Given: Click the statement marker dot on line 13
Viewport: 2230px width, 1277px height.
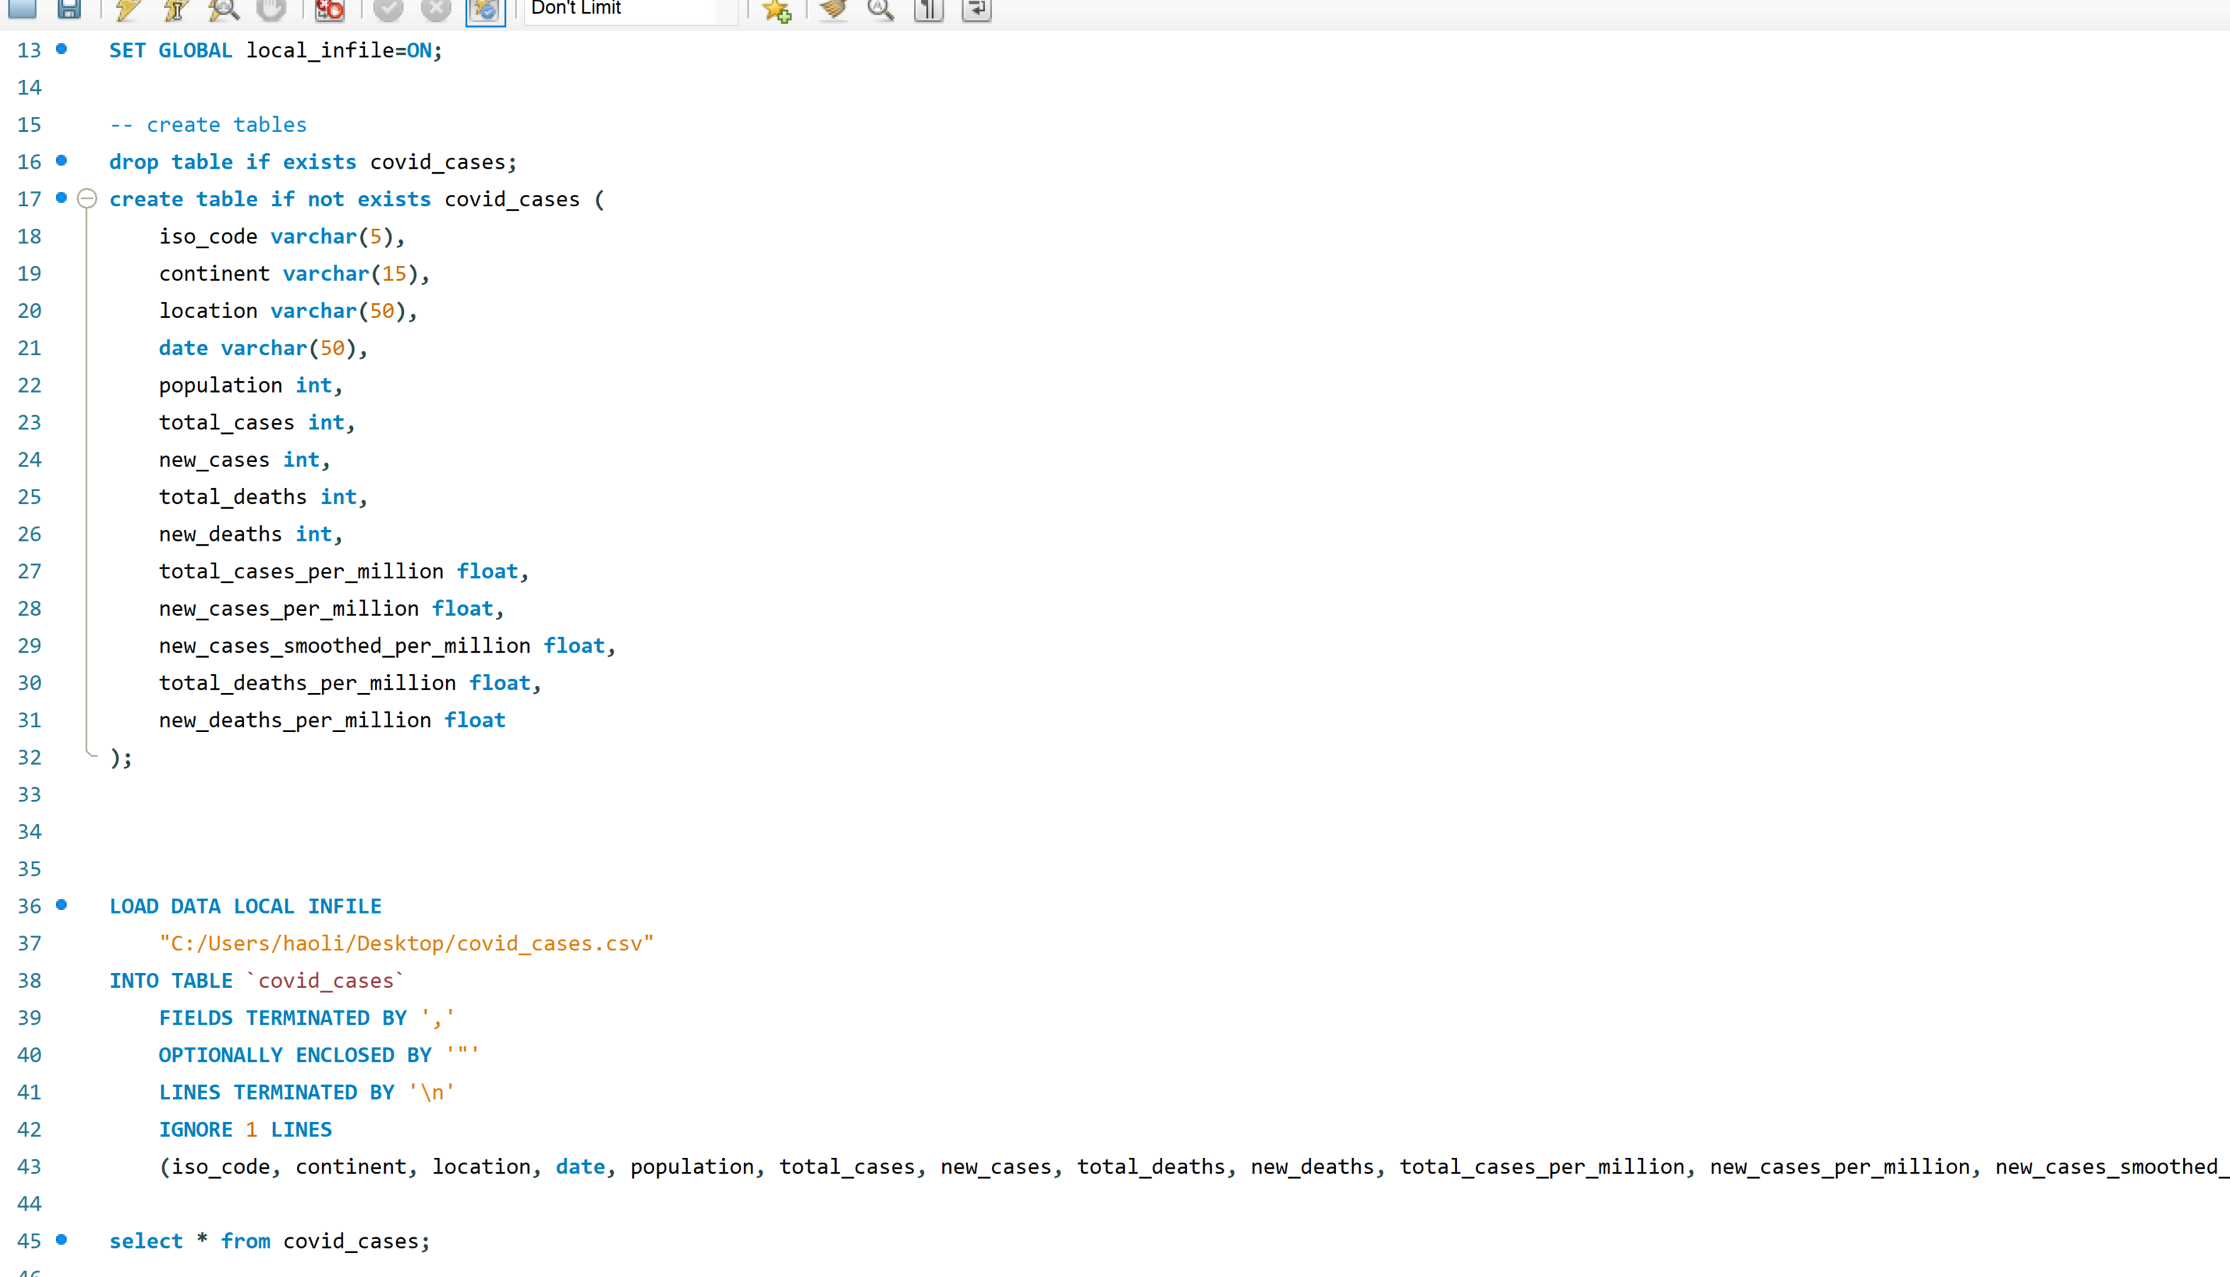Looking at the screenshot, I should coord(62,48).
